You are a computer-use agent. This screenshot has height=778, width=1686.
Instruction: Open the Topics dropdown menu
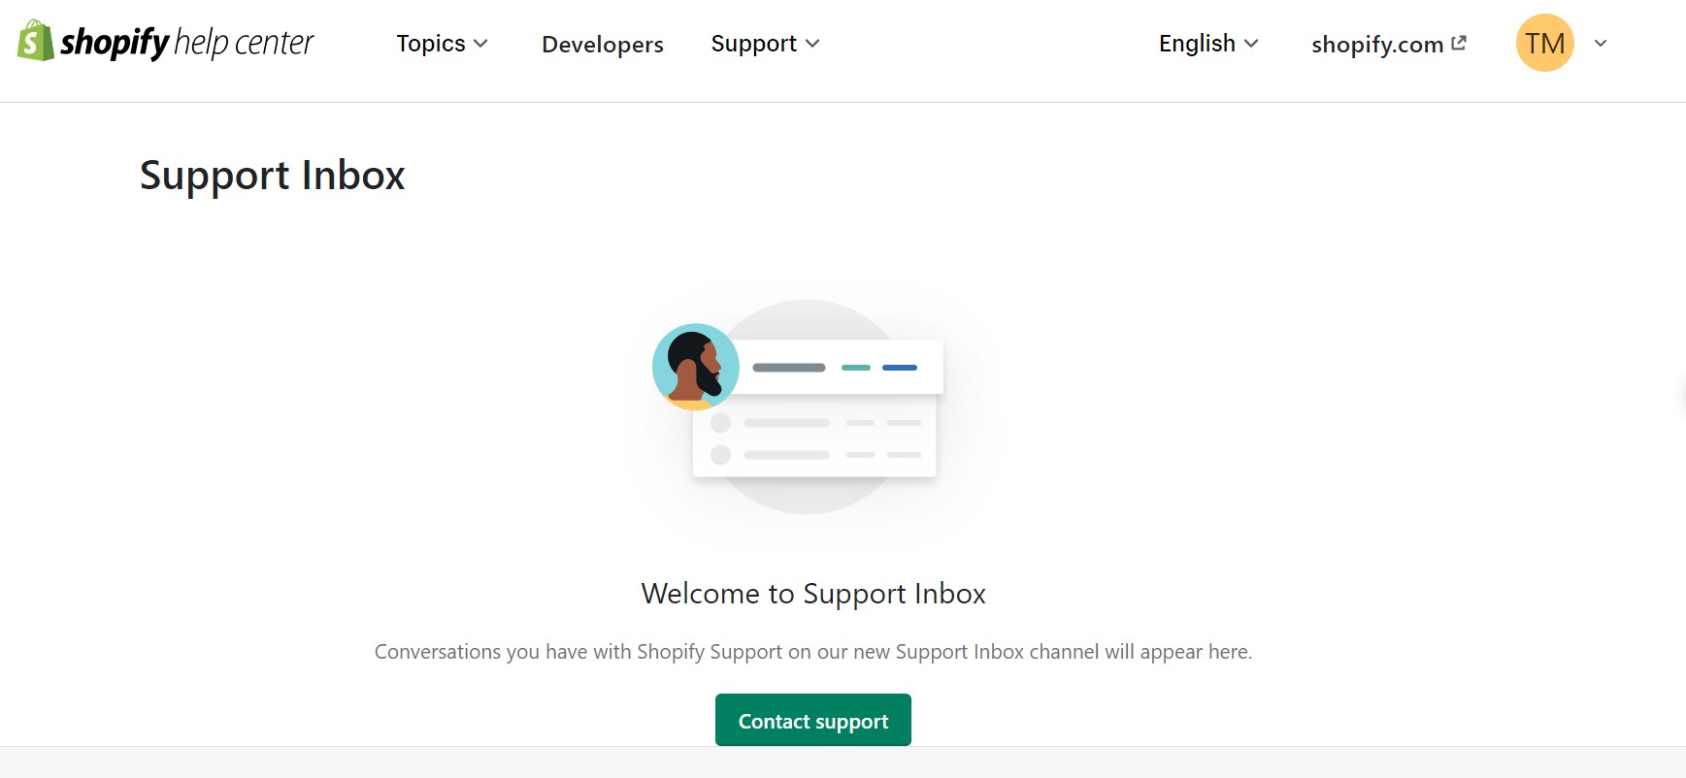click(442, 44)
